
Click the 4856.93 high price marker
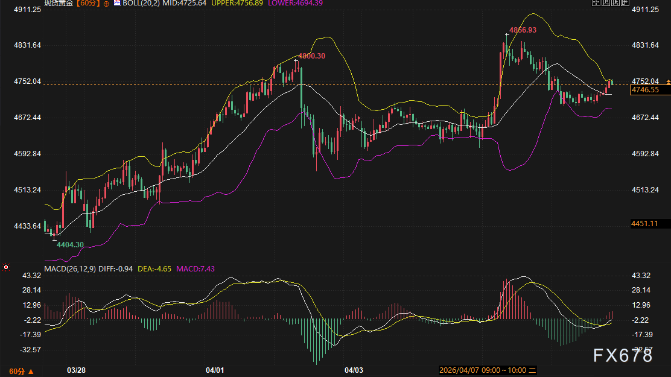[x=523, y=30]
